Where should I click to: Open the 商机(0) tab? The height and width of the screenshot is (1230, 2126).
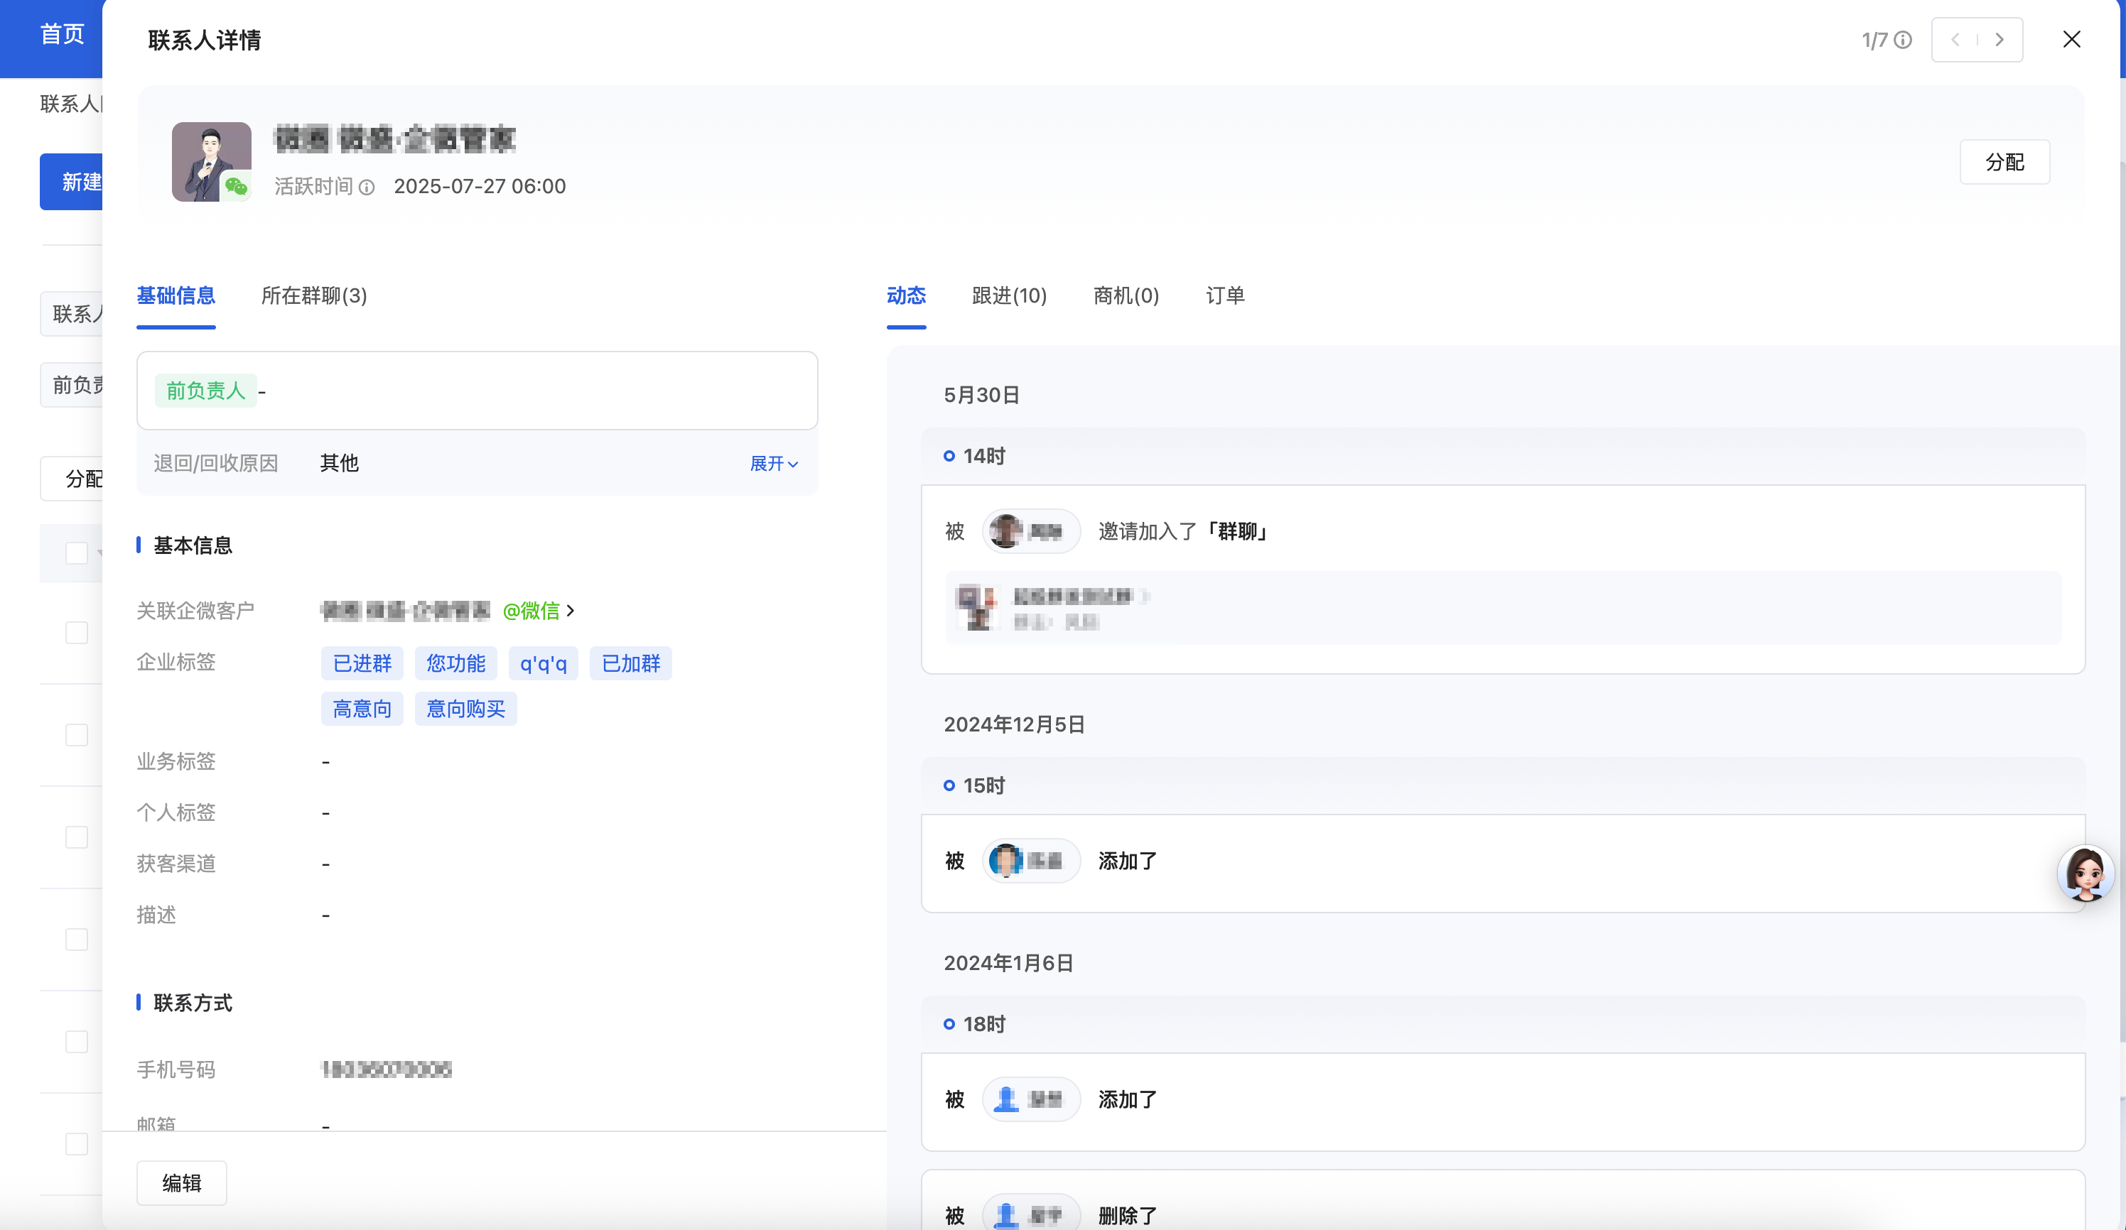coord(1126,296)
